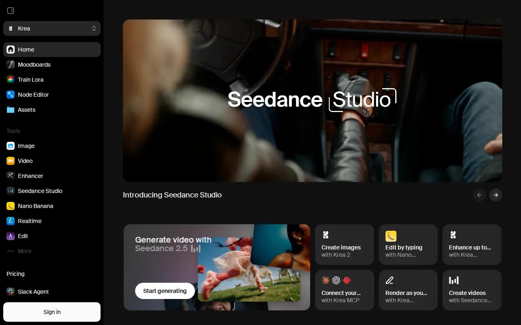Select Seedance Studio tool icon

[x=11, y=191]
